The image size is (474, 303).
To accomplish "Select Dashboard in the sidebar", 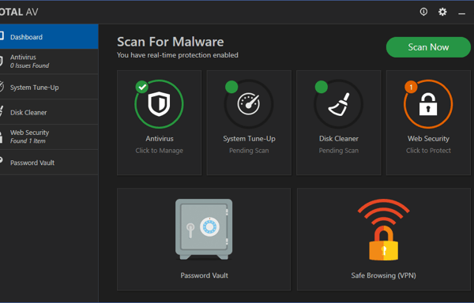I will (49, 37).
